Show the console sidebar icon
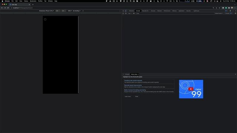237x133 pixels. pyautogui.click(x=123, y=13)
